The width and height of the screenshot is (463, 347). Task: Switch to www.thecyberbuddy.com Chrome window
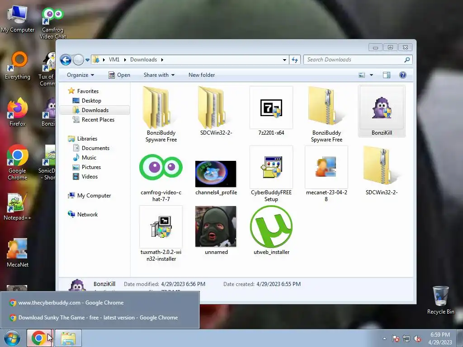(100, 303)
